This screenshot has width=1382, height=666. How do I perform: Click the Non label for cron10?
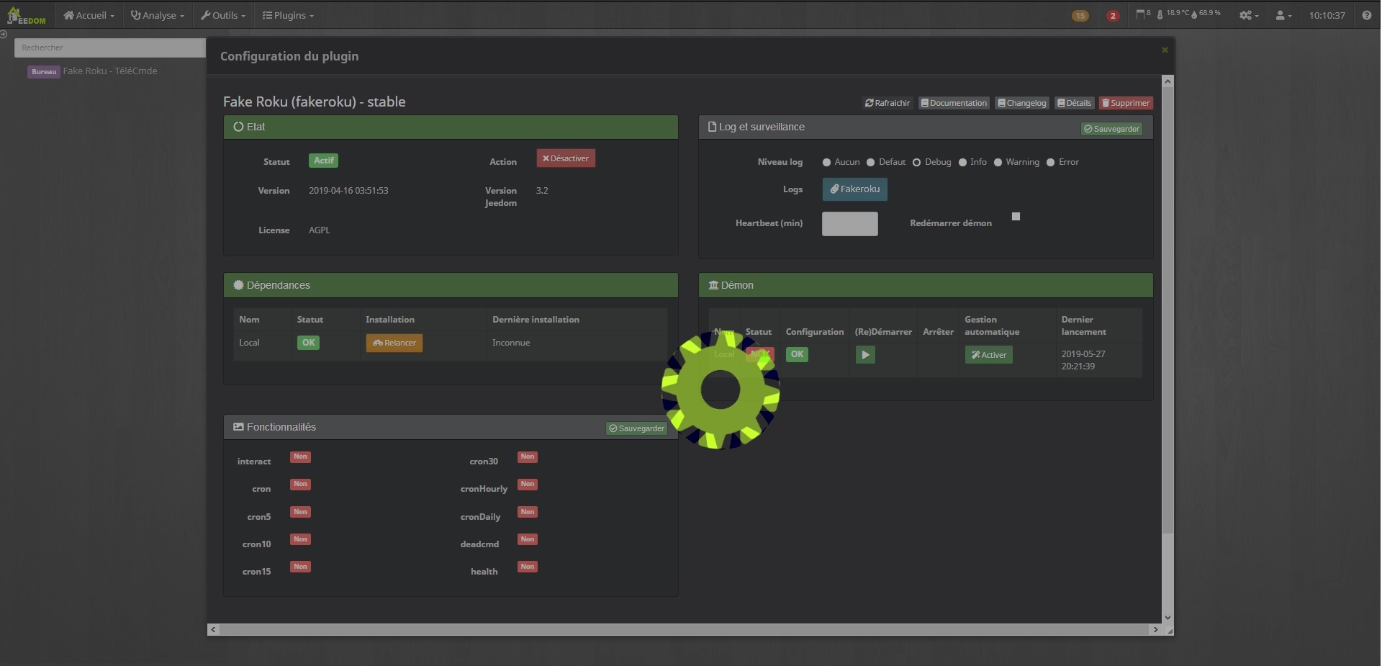point(300,539)
